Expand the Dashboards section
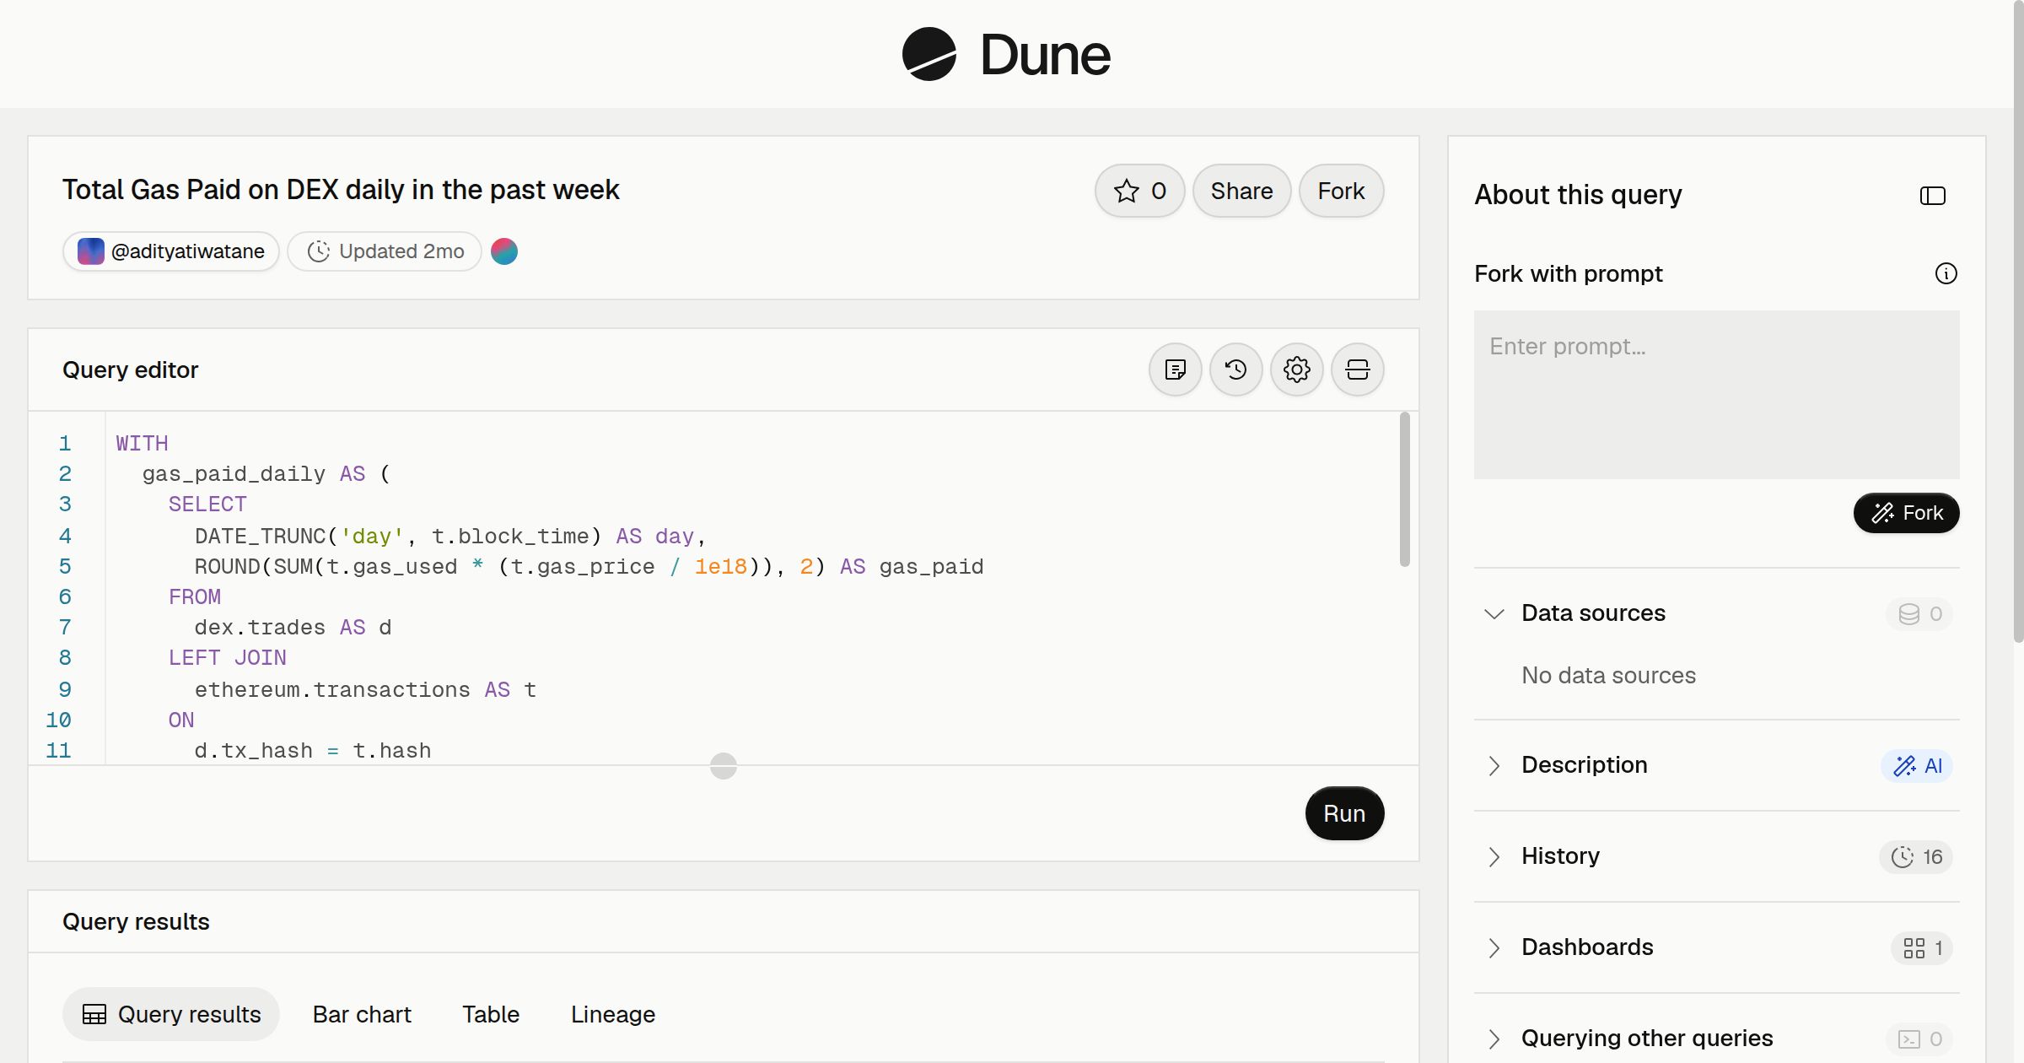 (1494, 947)
